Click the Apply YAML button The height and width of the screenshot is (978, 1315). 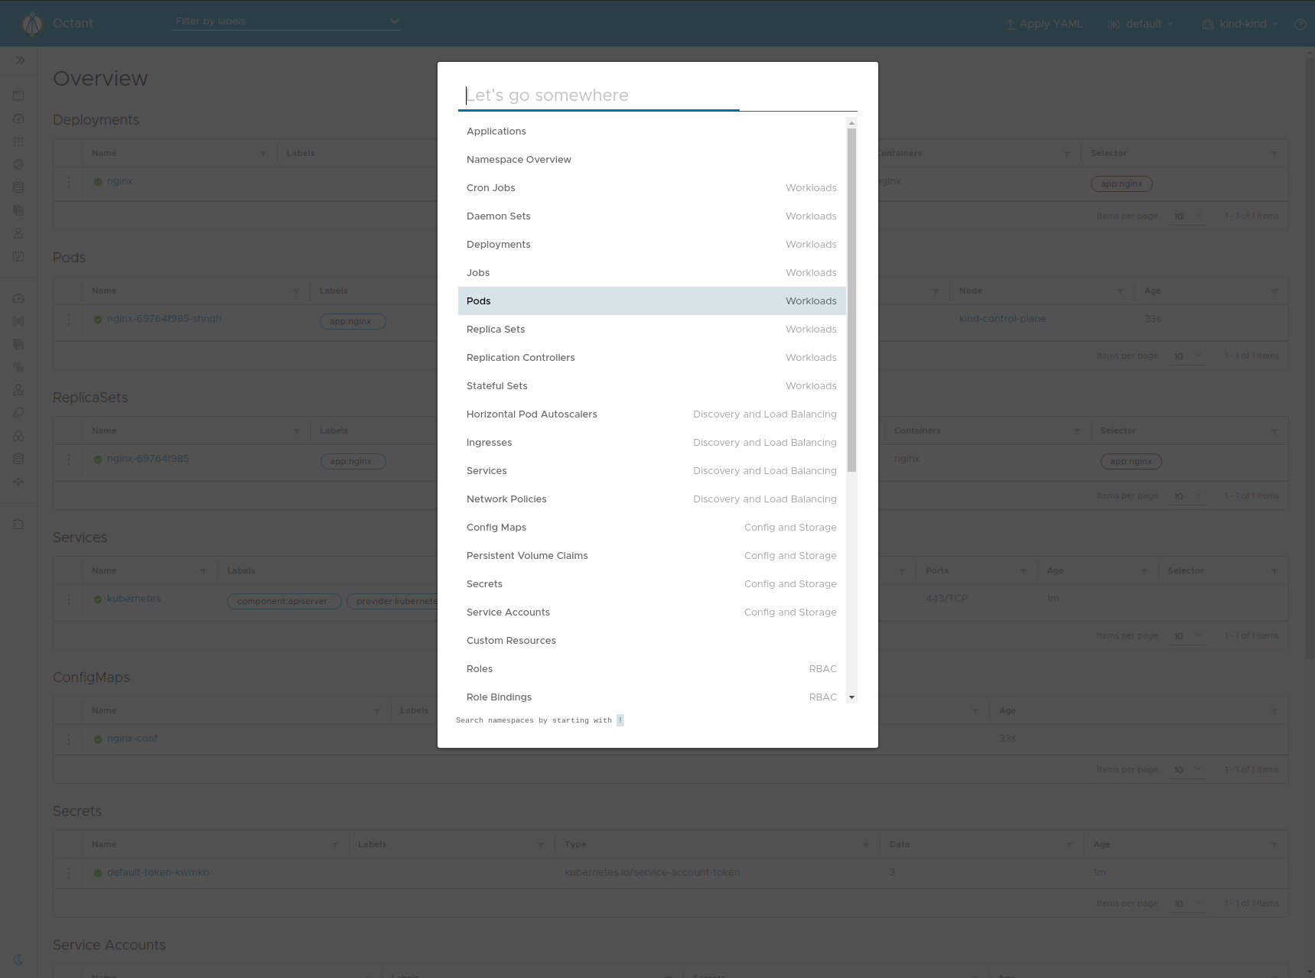[1043, 24]
